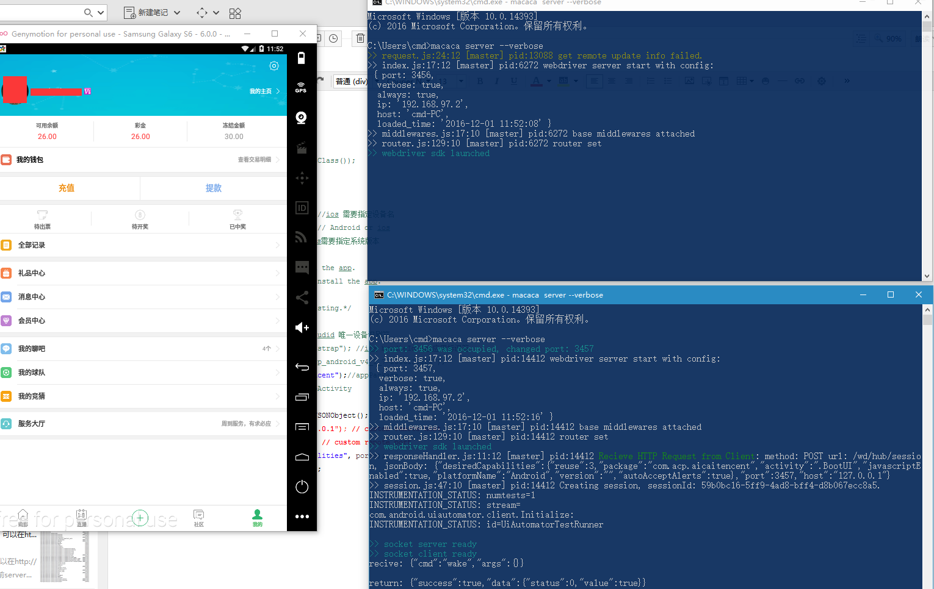Expand the sync options dropdown arrow

(x=216, y=12)
